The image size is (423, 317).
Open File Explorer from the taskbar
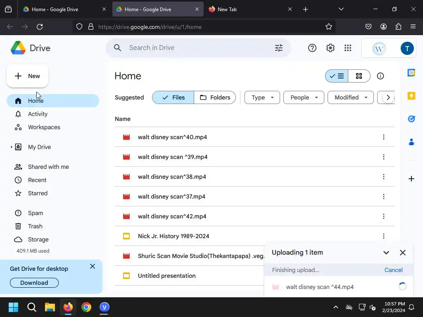click(x=50, y=307)
